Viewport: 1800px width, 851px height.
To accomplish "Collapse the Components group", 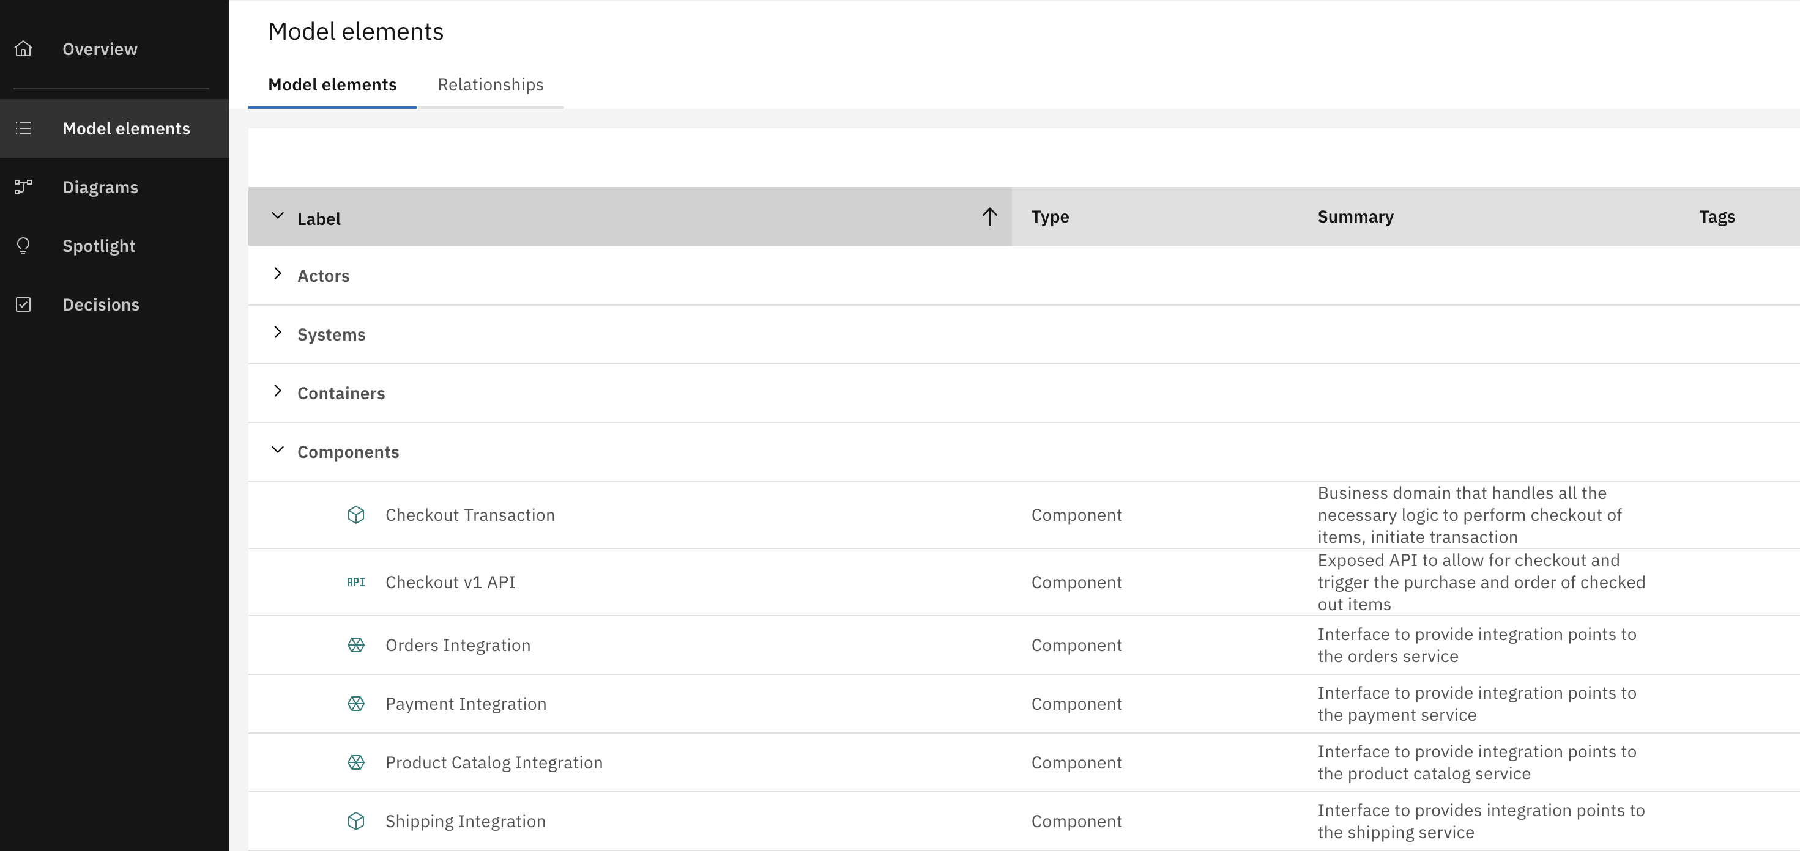I will [277, 449].
